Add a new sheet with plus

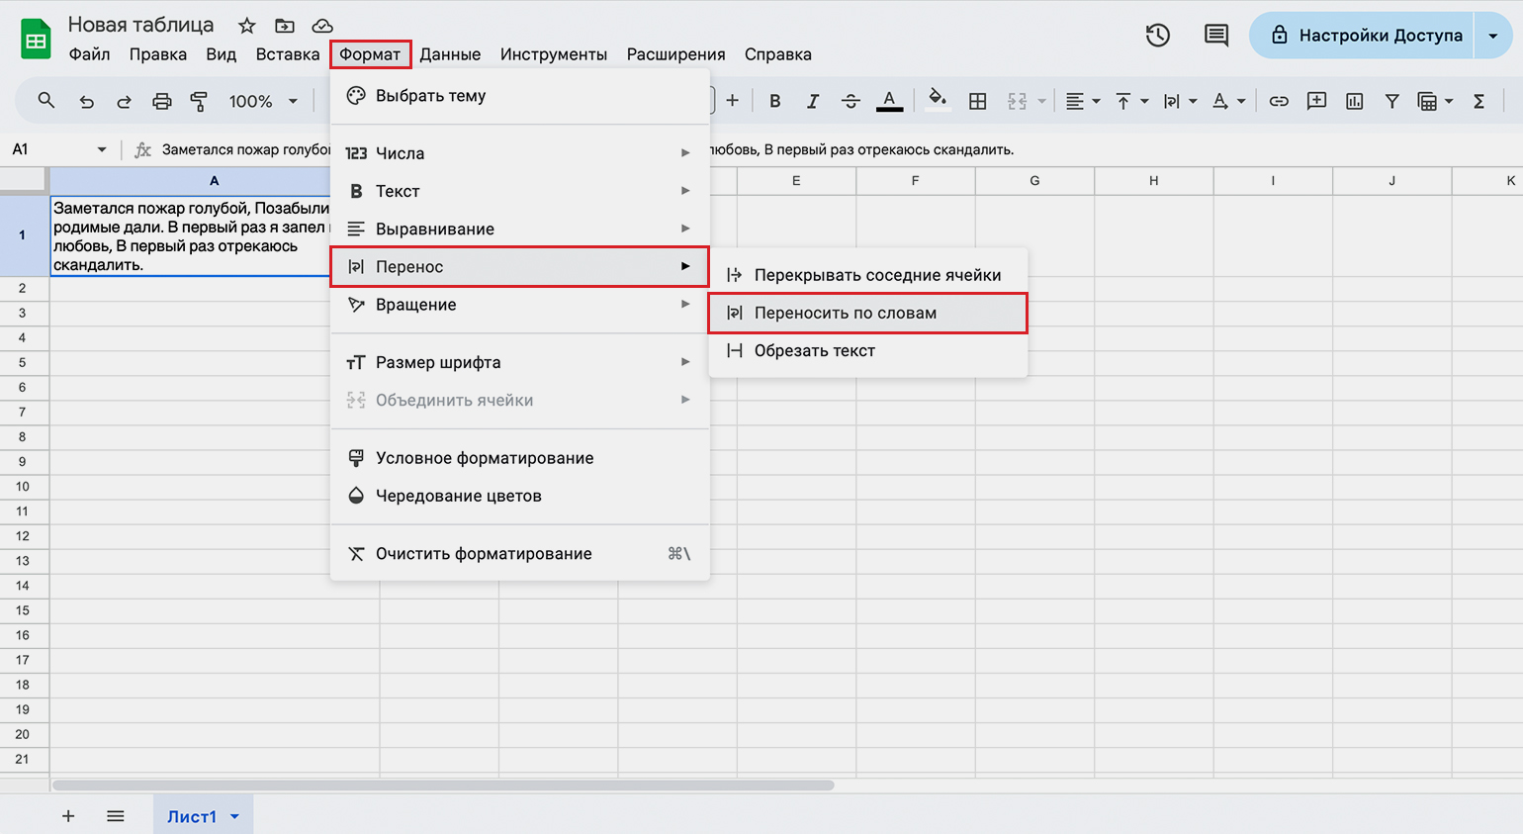pos(68,816)
